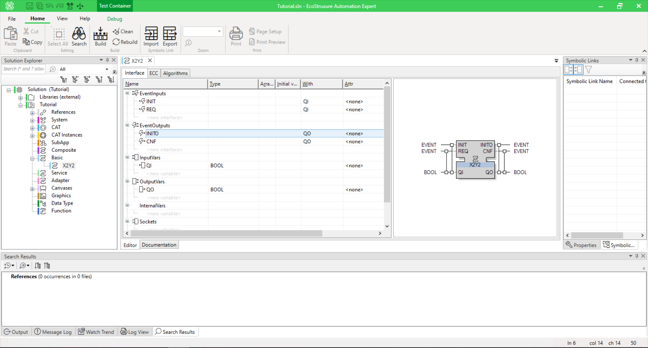Open the Solution Explorer panel options arrow

[101, 60]
